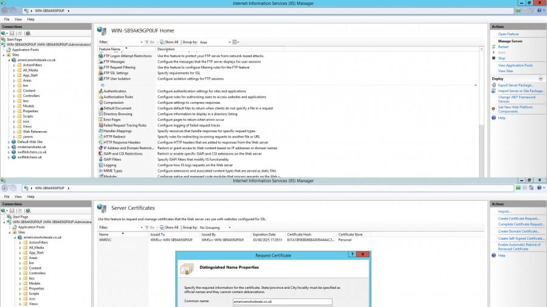The image size is (547, 307).
Task: Open the Handler Mappings feature icon
Action: [100, 131]
